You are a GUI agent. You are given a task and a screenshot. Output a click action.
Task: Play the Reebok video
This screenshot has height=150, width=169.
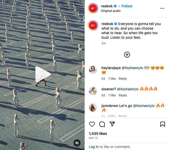point(43,74)
